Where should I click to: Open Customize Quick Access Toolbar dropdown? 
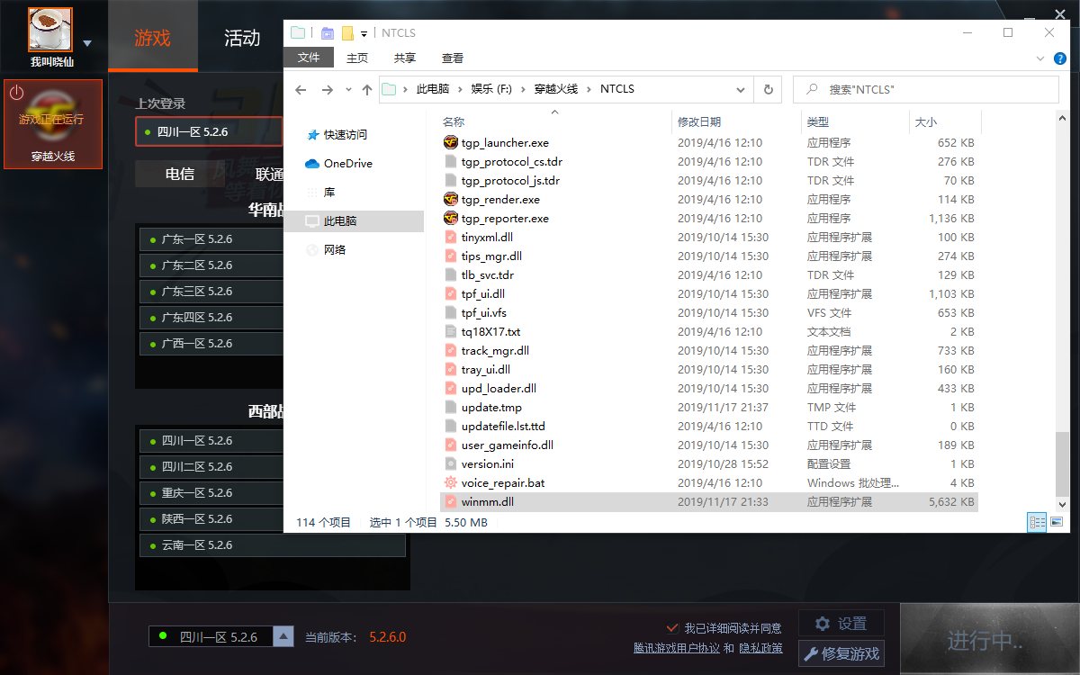point(364,33)
